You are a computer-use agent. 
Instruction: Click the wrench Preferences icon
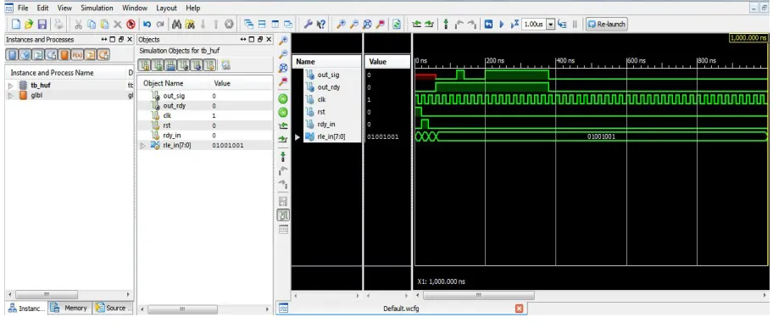pyautogui.click(x=308, y=25)
